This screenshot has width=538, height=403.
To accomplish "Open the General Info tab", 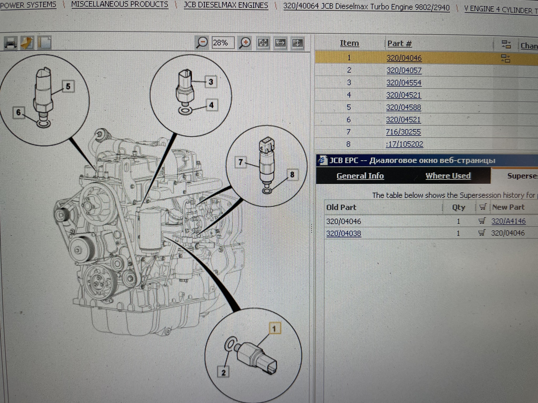I will pos(360,176).
